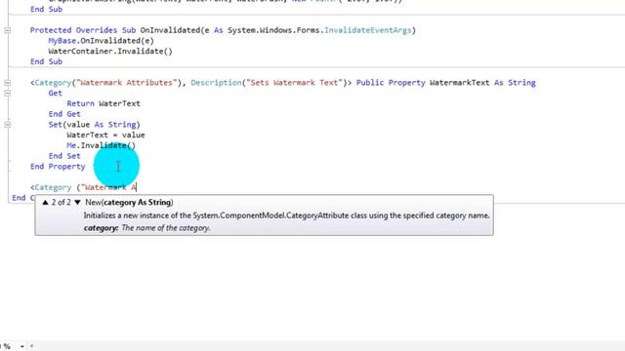Image resolution: width=625 pixels, height=351 pixels.
Task: Click '2 of 2' overload counter
Action: click(61, 202)
